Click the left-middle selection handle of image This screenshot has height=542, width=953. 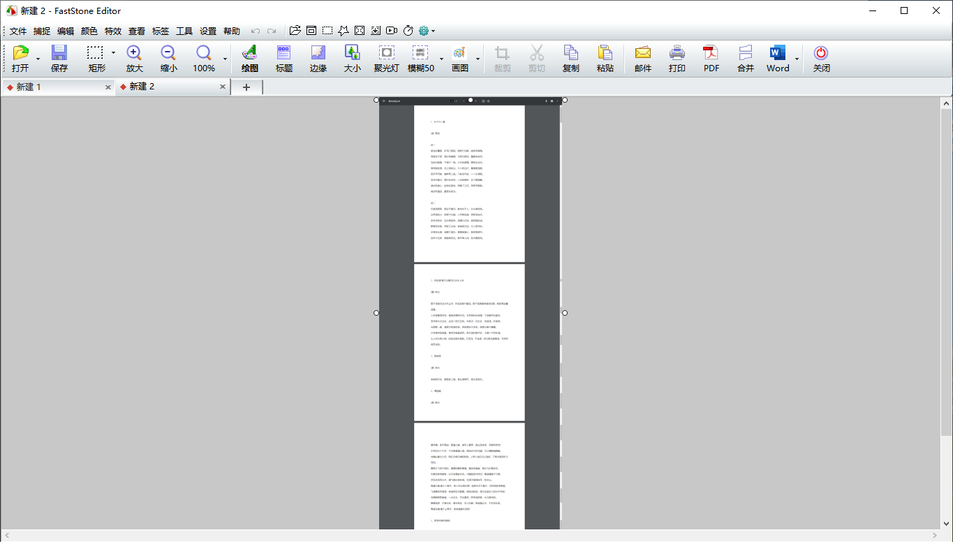click(x=376, y=313)
